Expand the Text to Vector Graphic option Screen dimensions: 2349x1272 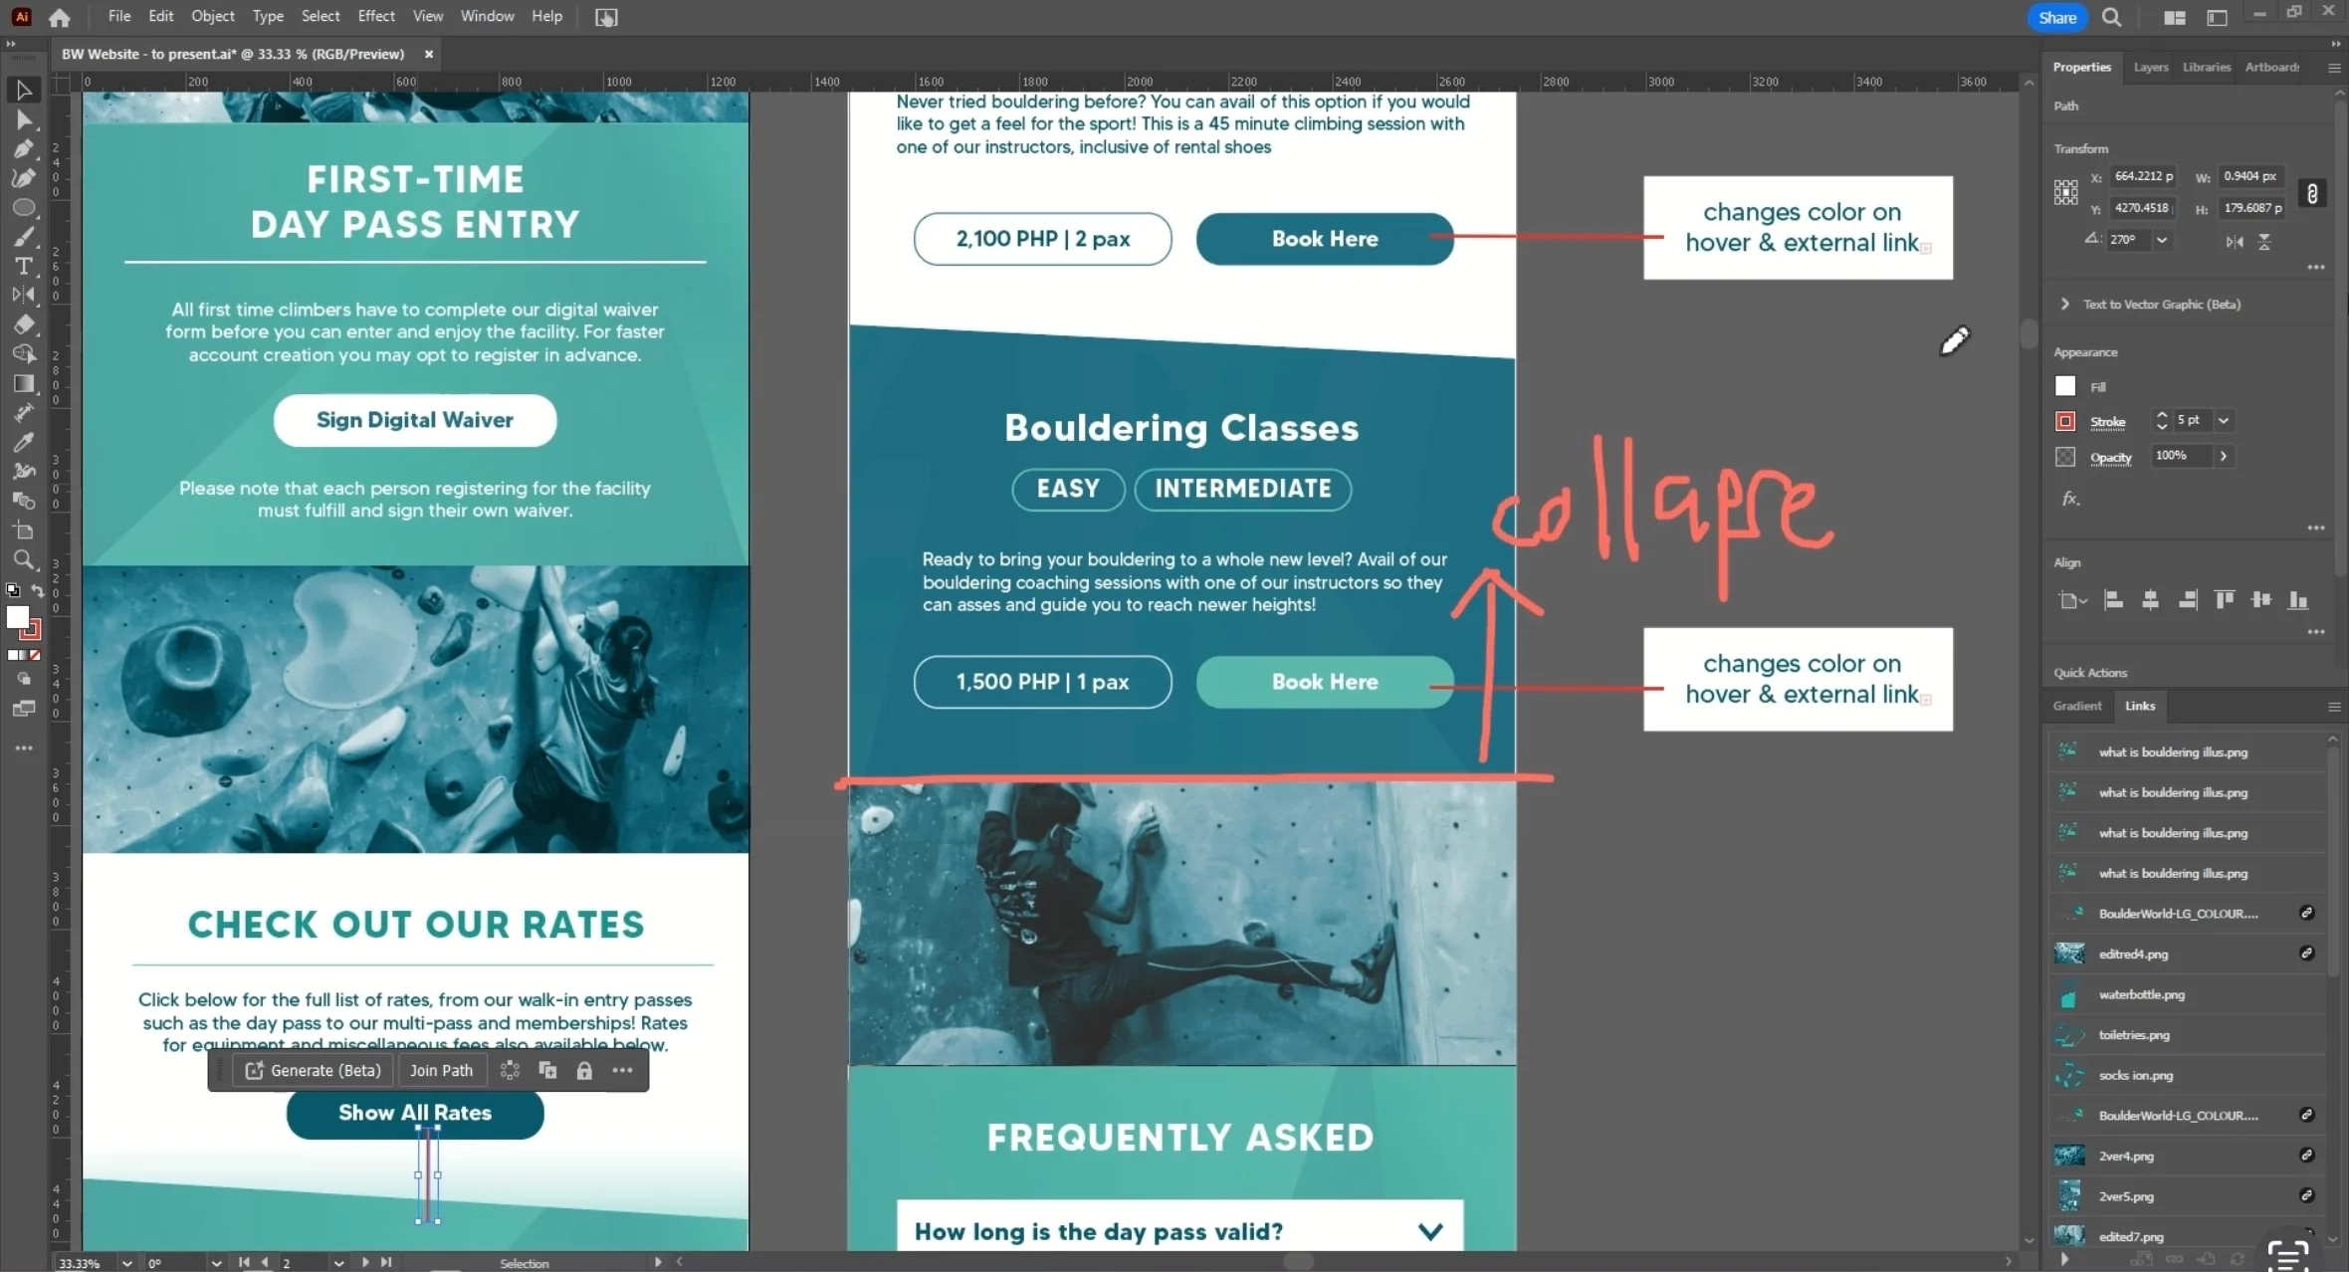[x=2065, y=304]
